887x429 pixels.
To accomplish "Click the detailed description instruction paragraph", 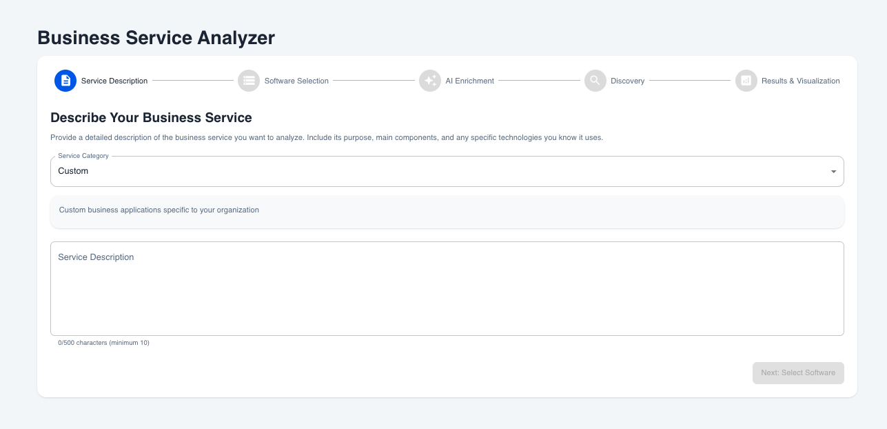I will coord(327,137).
